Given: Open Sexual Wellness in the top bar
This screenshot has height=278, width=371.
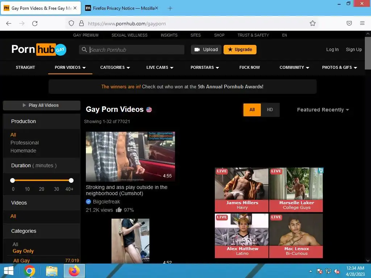Looking at the screenshot, I should 129,35.
